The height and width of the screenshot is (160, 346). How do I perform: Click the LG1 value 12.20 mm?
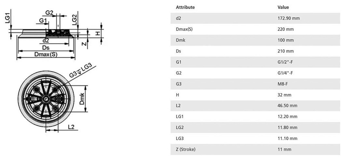point(287,116)
